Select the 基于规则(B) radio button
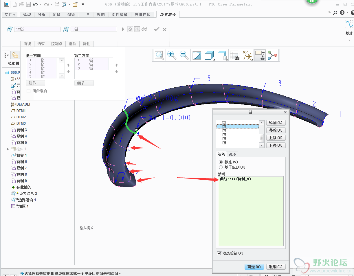This screenshot has width=354, height=276. click(221, 167)
